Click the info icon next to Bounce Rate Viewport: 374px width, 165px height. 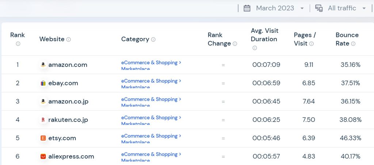(x=353, y=44)
